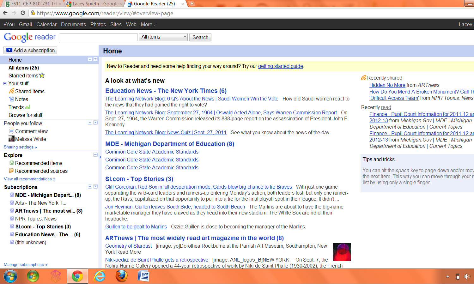Reload the page with the refresh icon
Image resolution: width=474 pixels, height=284 pixels.
click(x=23, y=13)
